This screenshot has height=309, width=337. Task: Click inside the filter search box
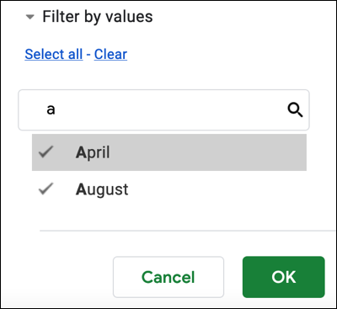(163, 110)
